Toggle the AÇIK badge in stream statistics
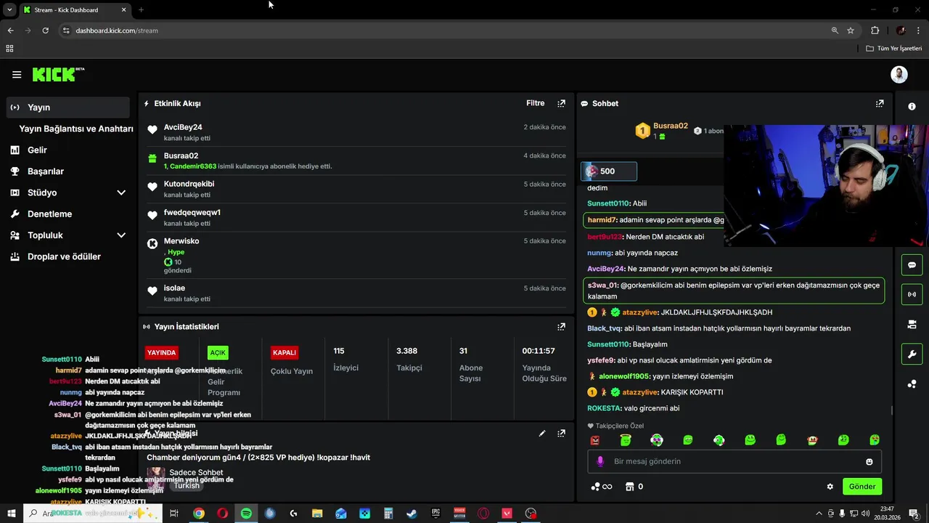 tap(218, 352)
